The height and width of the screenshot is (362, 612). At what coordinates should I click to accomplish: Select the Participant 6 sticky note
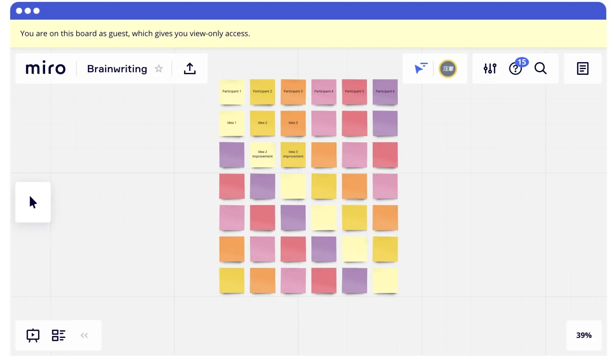(x=385, y=92)
